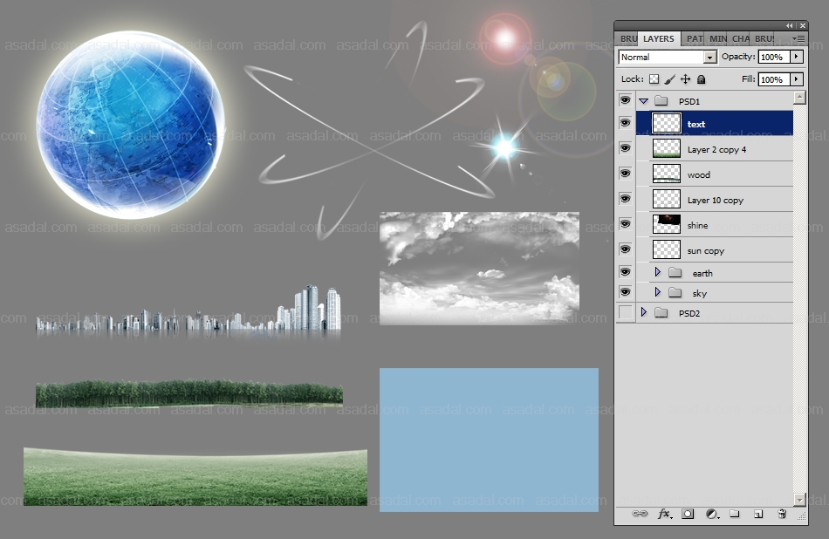
Task: Click the delete layer trash icon
Action: [782, 515]
